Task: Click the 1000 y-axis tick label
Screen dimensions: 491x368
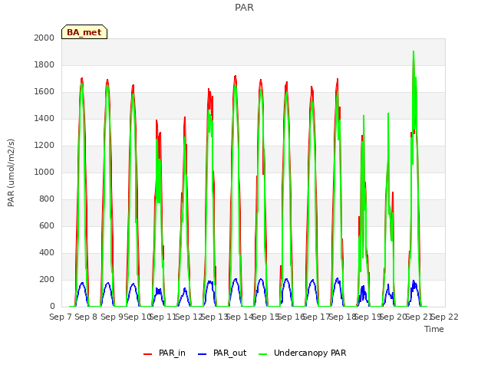Action: [44, 172]
